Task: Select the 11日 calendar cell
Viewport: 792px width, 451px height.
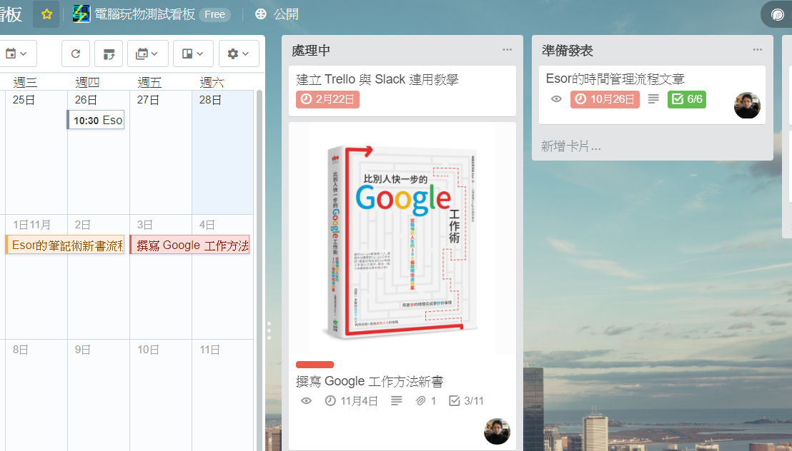Action: [x=223, y=395]
